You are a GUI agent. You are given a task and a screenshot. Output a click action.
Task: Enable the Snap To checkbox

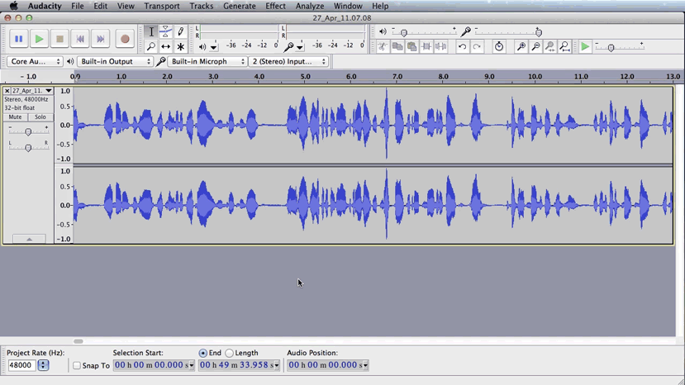point(77,366)
